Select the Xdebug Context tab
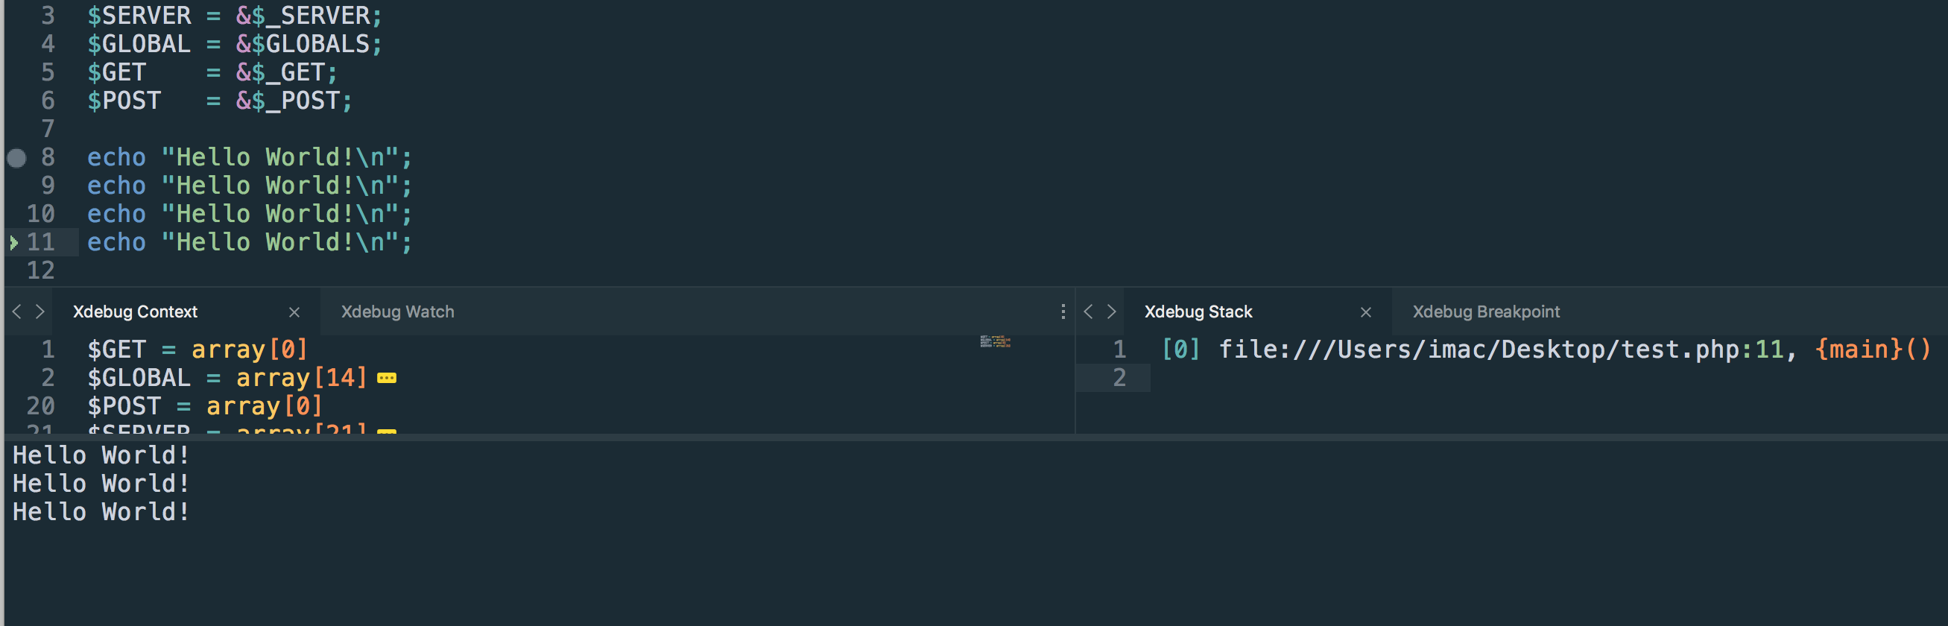The width and height of the screenshot is (1948, 626). (x=135, y=312)
